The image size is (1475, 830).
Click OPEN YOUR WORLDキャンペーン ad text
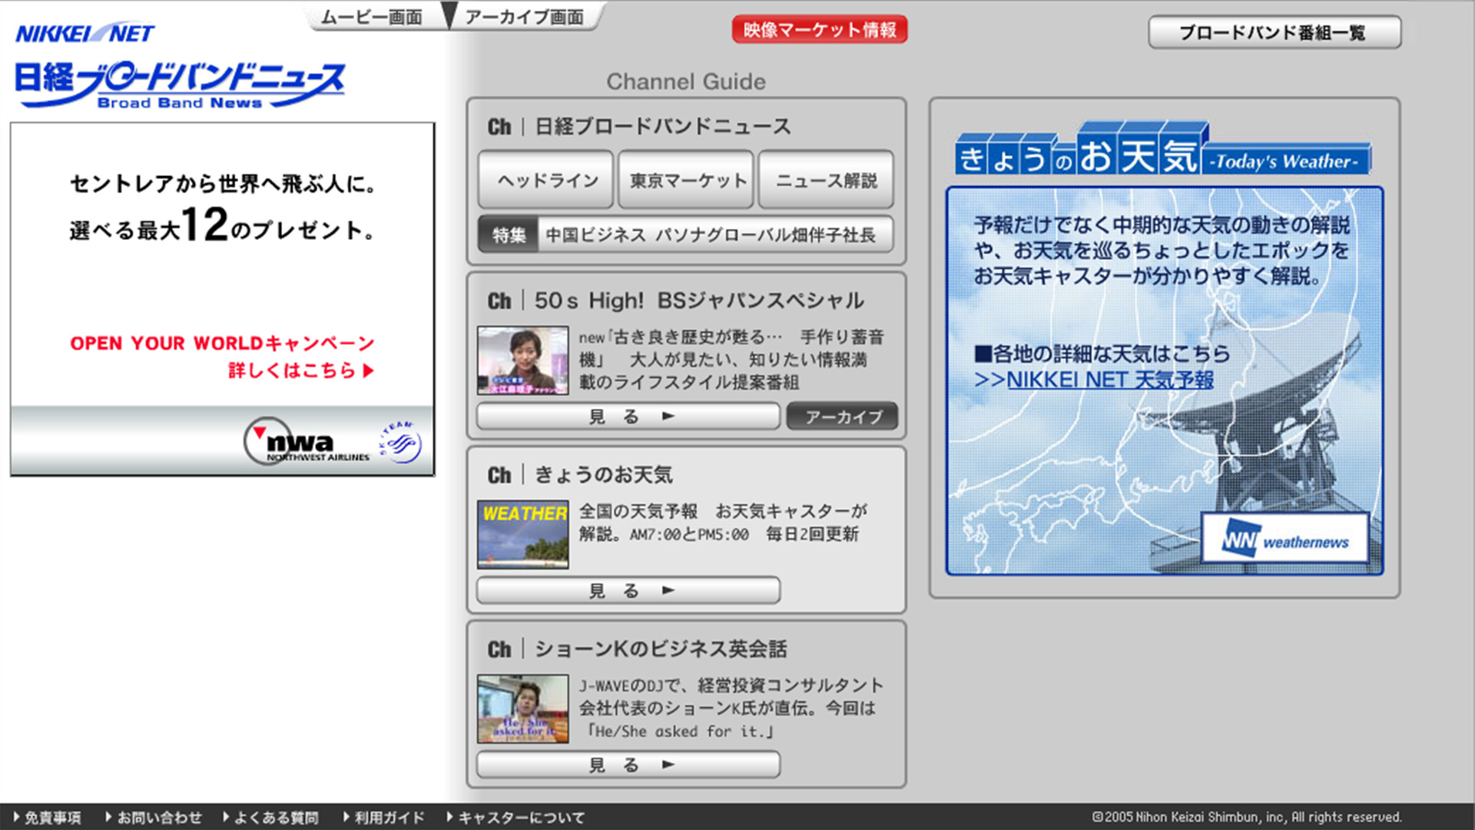222,343
